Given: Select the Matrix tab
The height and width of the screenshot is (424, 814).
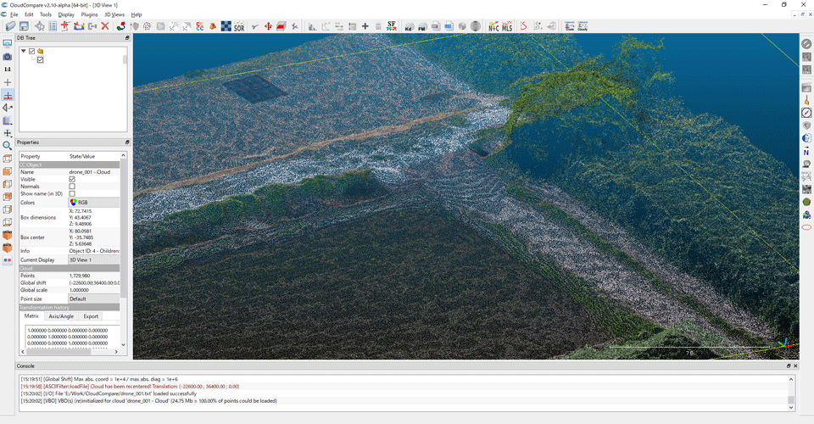Looking at the screenshot, I should (x=31, y=316).
